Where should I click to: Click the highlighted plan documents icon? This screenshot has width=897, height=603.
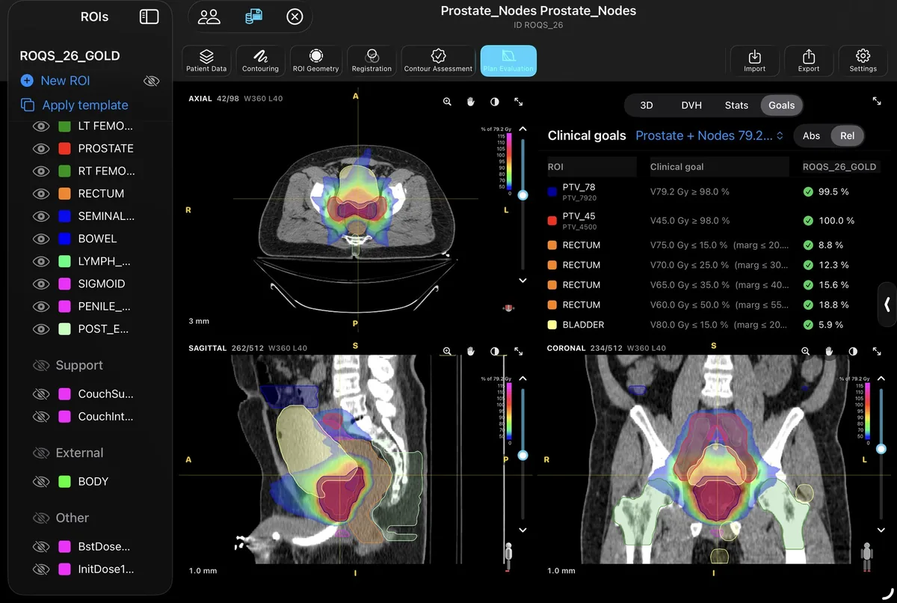[253, 16]
